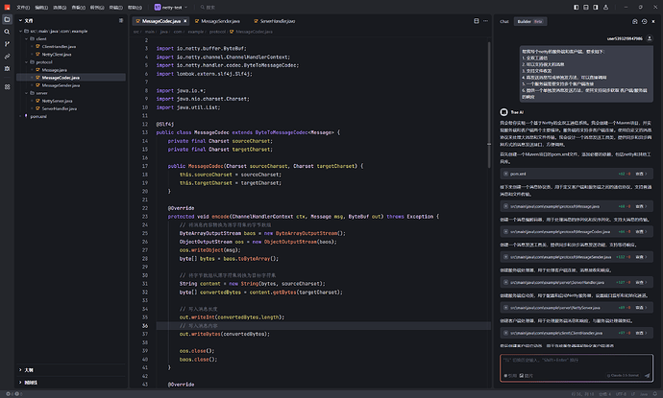The image size is (663, 398).
Task: Open the netty-test project dropdown
Action: pyautogui.click(x=171, y=7)
